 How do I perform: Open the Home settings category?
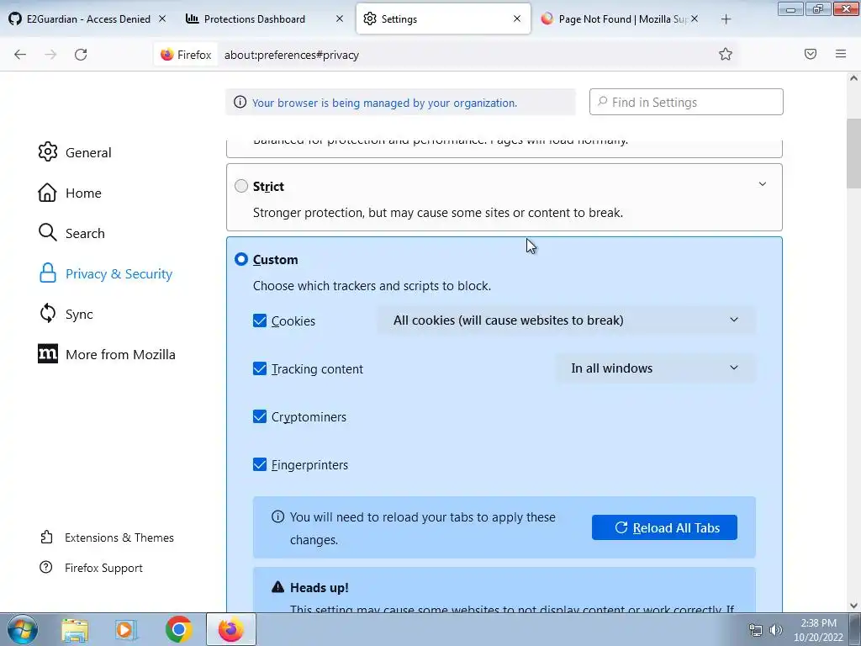[x=83, y=193]
